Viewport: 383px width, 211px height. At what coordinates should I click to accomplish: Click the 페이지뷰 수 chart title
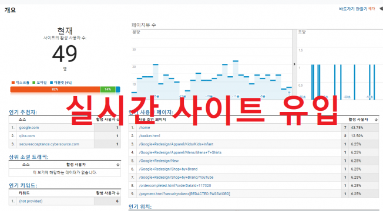pyautogui.click(x=143, y=25)
